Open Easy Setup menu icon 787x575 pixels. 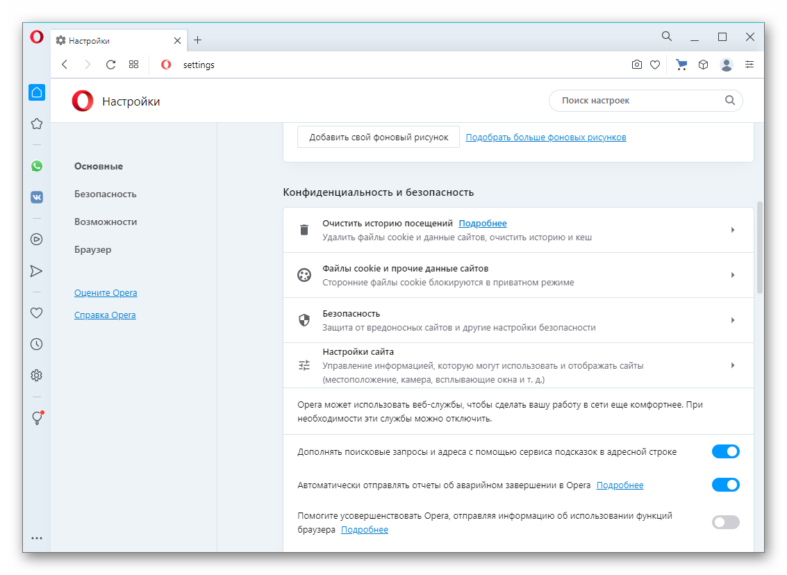[749, 65]
